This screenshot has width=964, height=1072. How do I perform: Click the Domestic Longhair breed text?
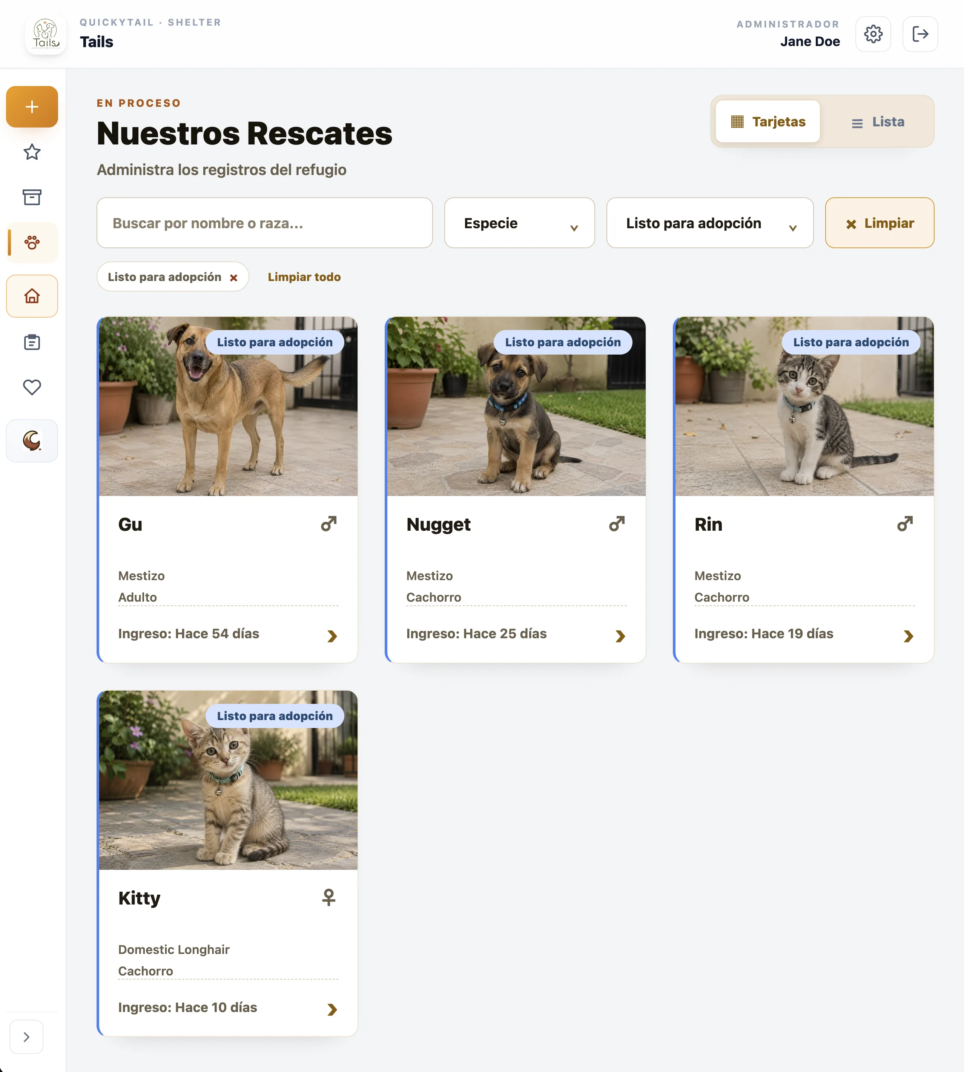tap(174, 949)
